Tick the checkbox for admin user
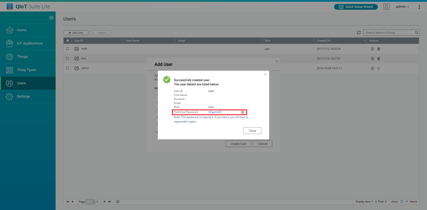Viewport: 427px width, 210px height. coord(68,68)
